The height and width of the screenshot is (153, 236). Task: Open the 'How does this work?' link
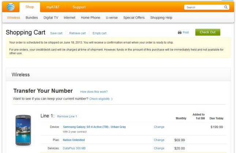click(x=94, y=92)
